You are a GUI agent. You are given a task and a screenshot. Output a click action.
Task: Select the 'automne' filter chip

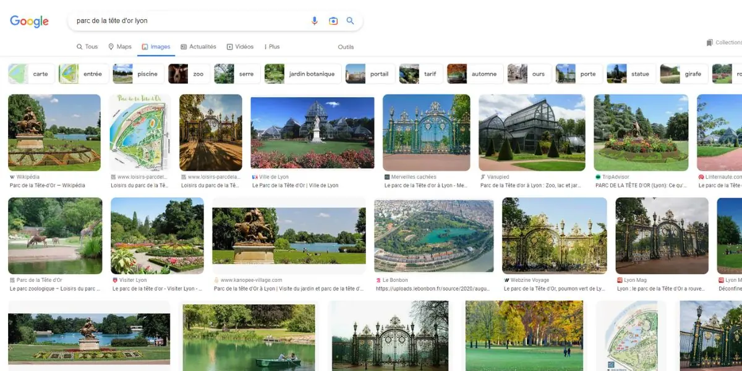475,74
